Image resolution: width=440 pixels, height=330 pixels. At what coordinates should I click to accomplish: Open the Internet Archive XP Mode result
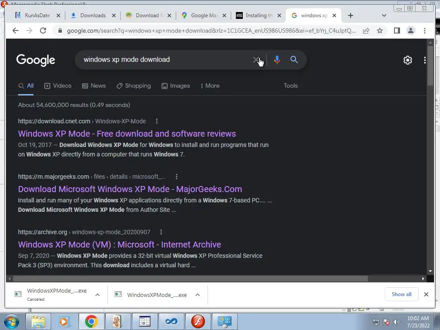pyautogui.click(x=119, y=244)
